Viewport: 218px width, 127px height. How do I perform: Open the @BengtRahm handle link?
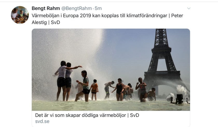coord(77,8)
